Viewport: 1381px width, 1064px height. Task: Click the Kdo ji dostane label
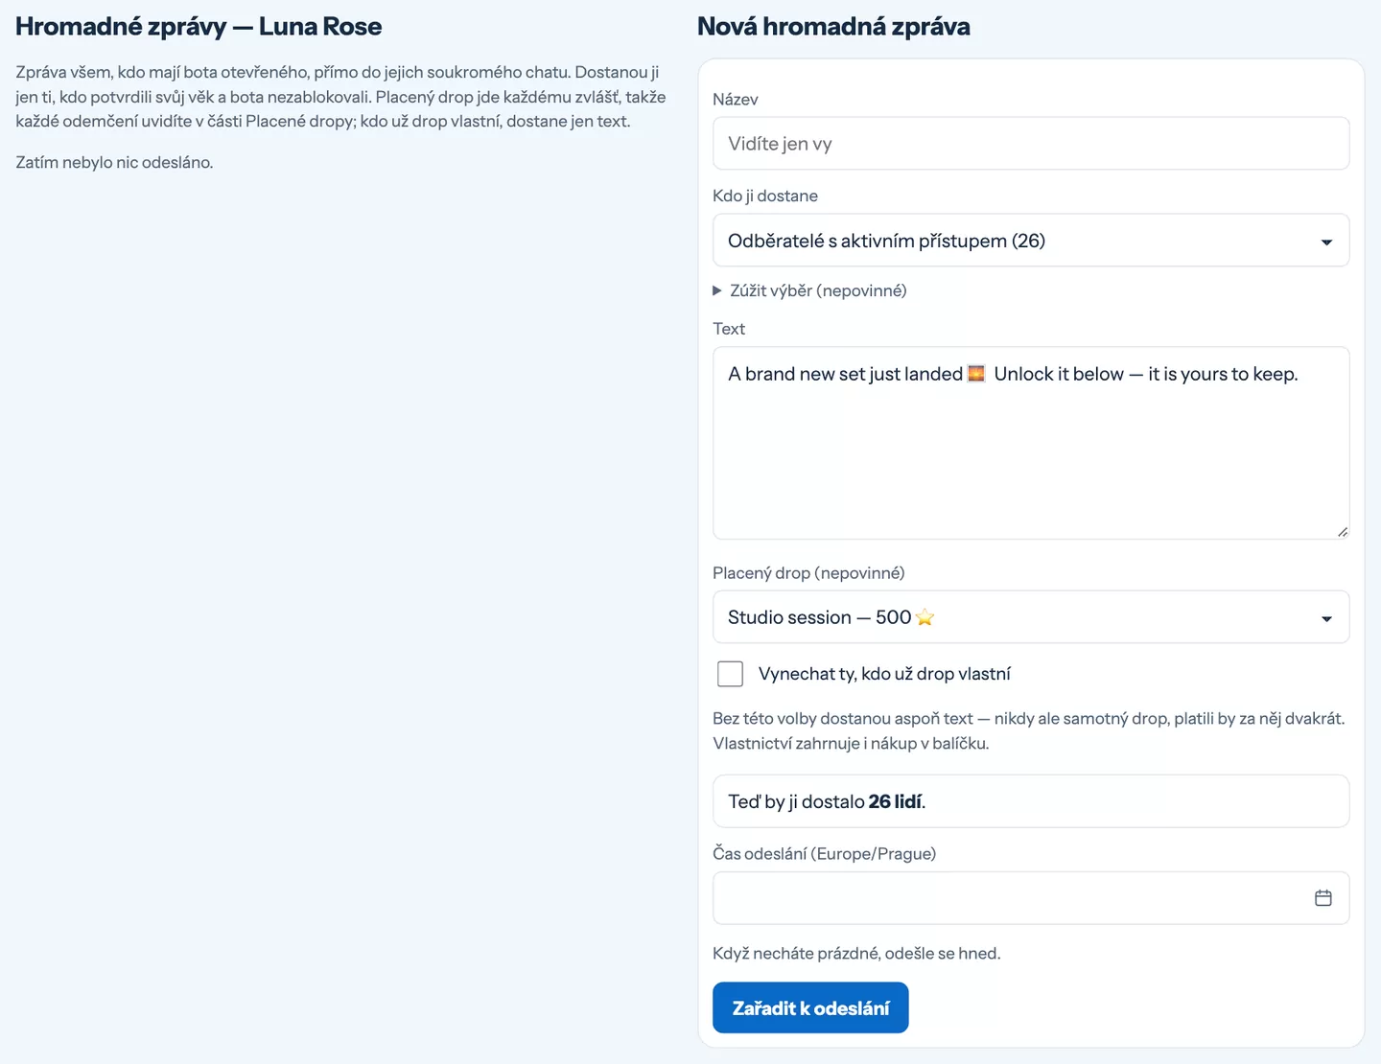coord(765,196)
